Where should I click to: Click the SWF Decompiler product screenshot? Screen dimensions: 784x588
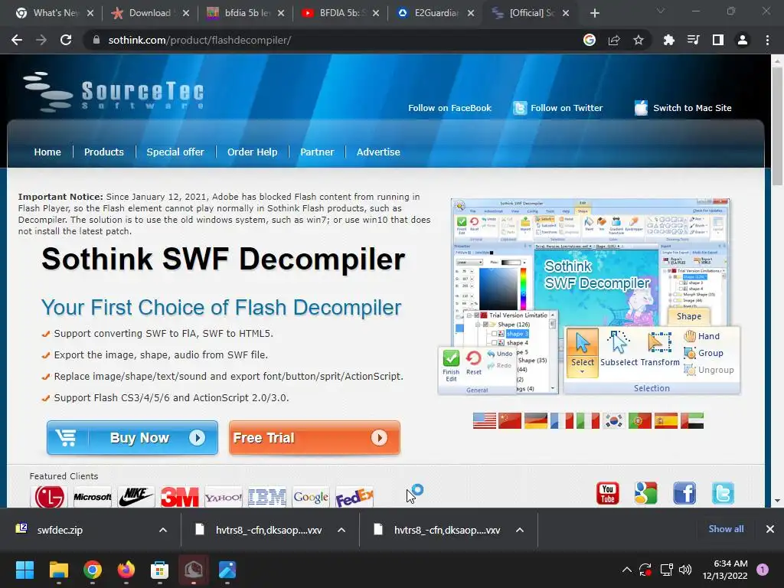tap(590, 297)
